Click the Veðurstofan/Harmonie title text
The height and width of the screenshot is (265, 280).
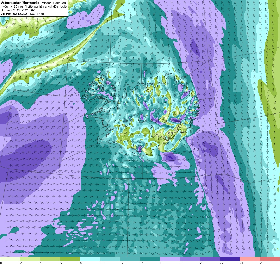(20, 3)
